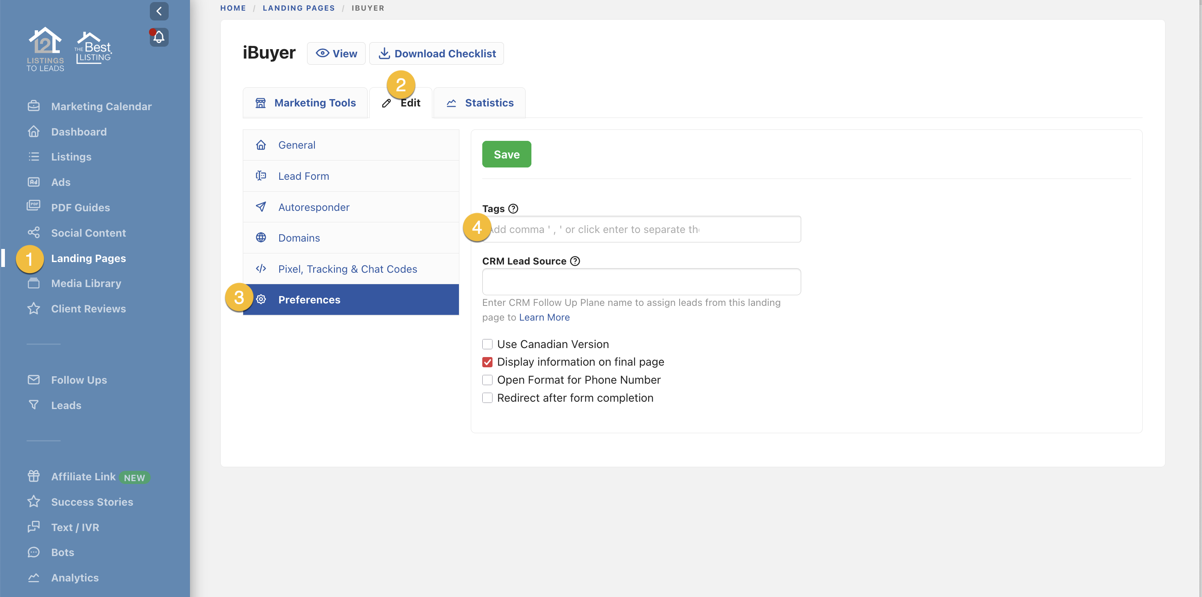Uncheck Display information on final page

coord(487,362)
